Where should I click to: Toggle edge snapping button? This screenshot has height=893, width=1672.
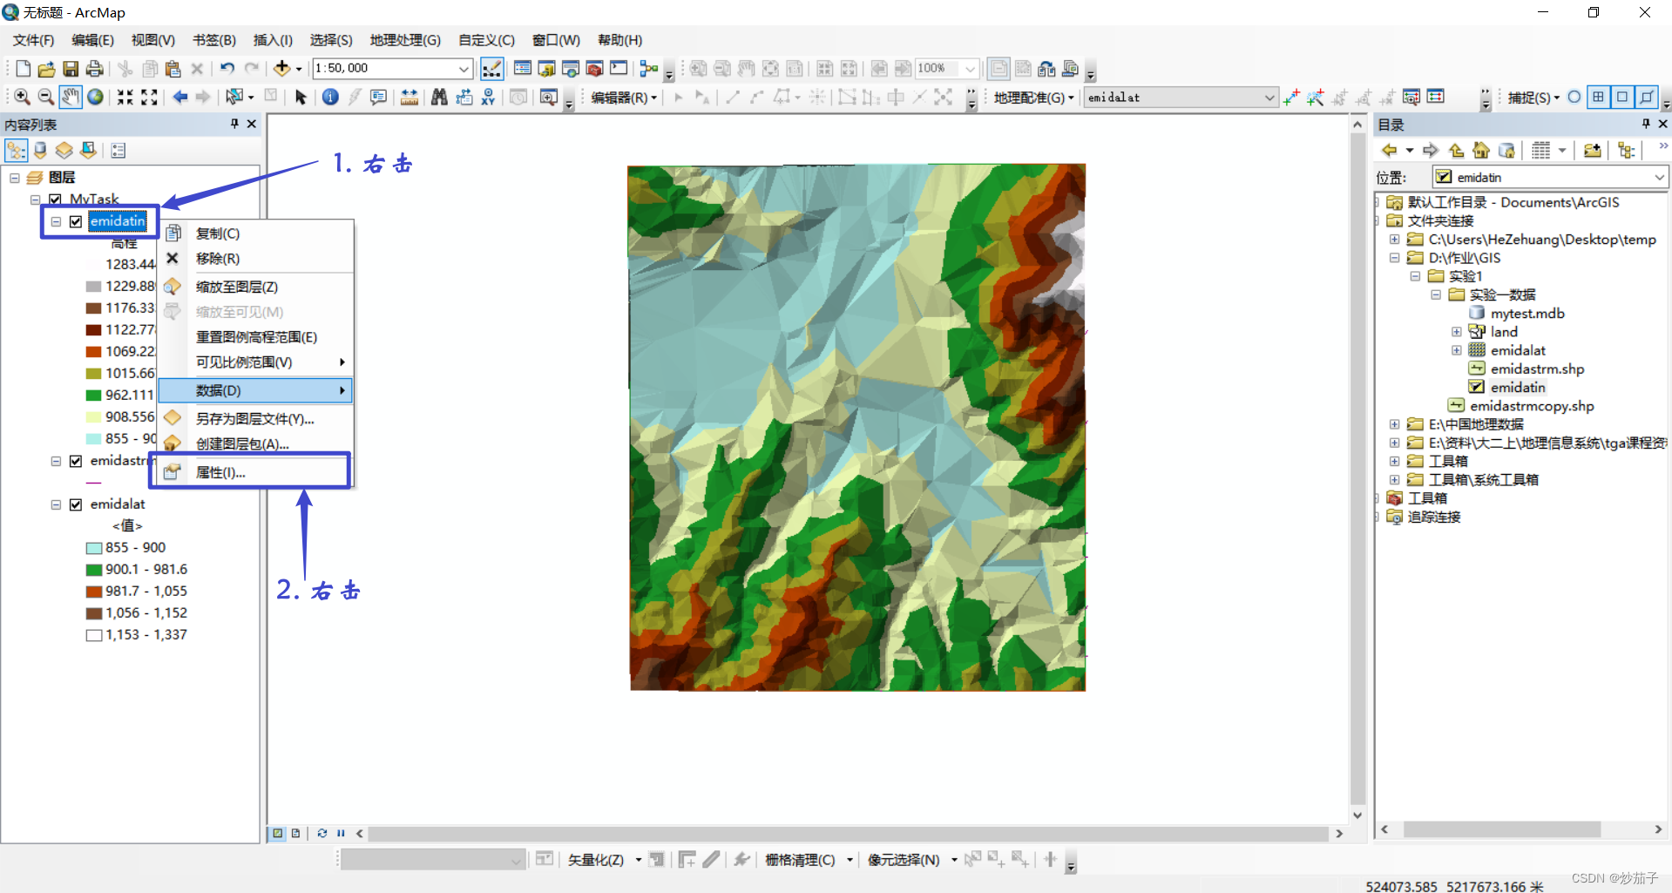point(1647,97)
